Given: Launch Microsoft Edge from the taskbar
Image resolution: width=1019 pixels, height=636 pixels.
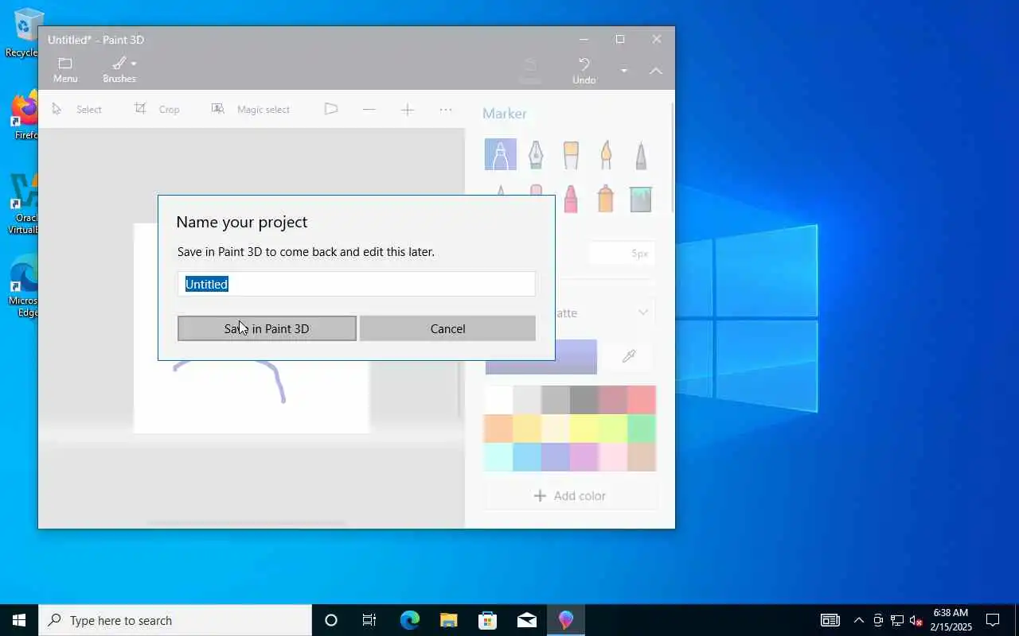Looking at the screenshot, I should tap(409, 620).
